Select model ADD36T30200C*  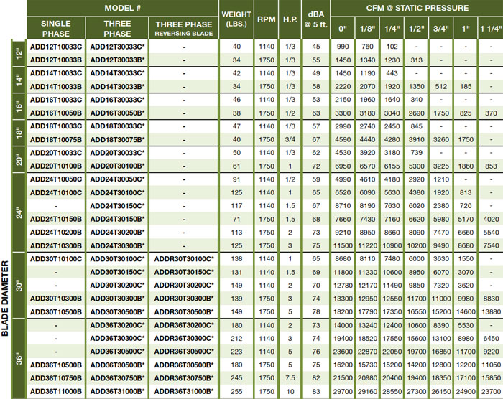click(117, 325)
